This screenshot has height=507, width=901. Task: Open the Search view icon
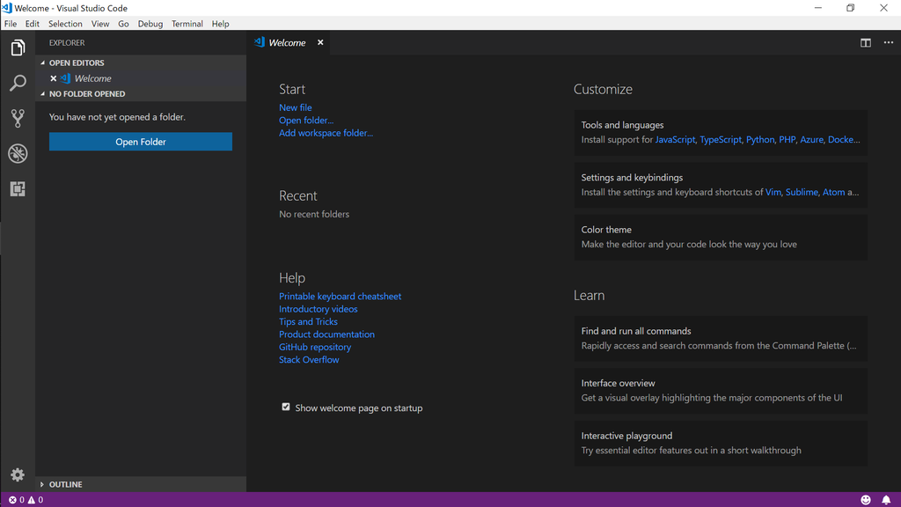[x=18, y=84]
